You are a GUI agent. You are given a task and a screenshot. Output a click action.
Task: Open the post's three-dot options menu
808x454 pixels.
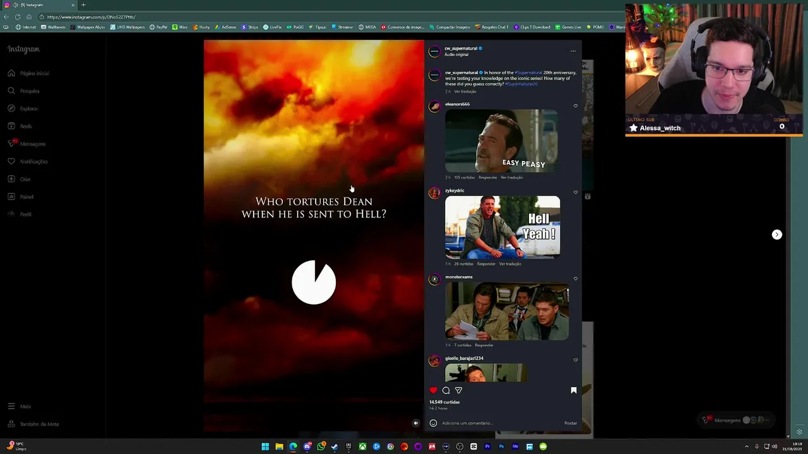click(x=573, y=51)
